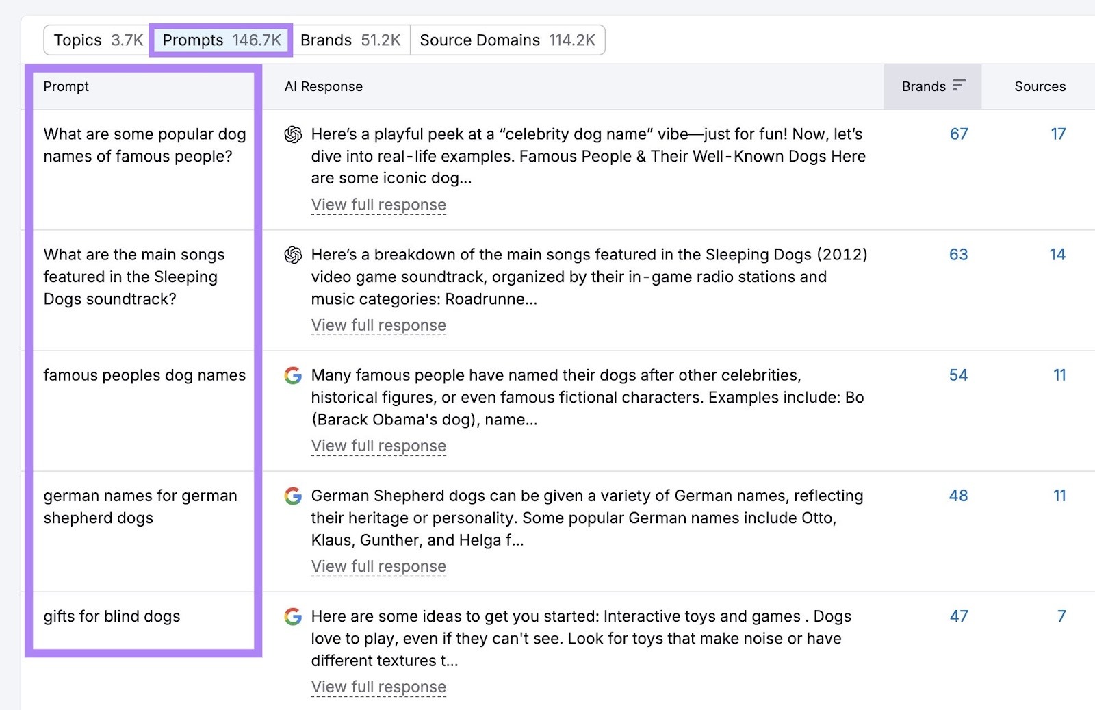Click the highlighted Prompts tab
This screenshot has width=1095, height=710.
tap(220, 40)
